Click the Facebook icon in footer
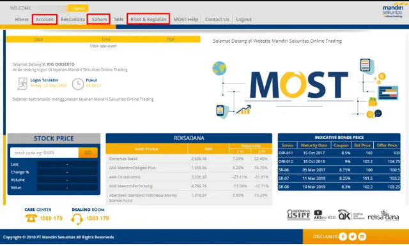This screenshot has width=409, height=246. pos(343,236)
